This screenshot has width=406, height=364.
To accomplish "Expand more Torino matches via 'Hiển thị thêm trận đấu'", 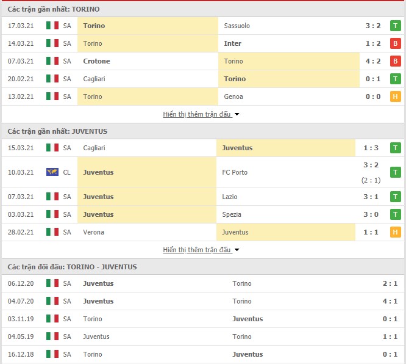I will click(x=197, y=114).
